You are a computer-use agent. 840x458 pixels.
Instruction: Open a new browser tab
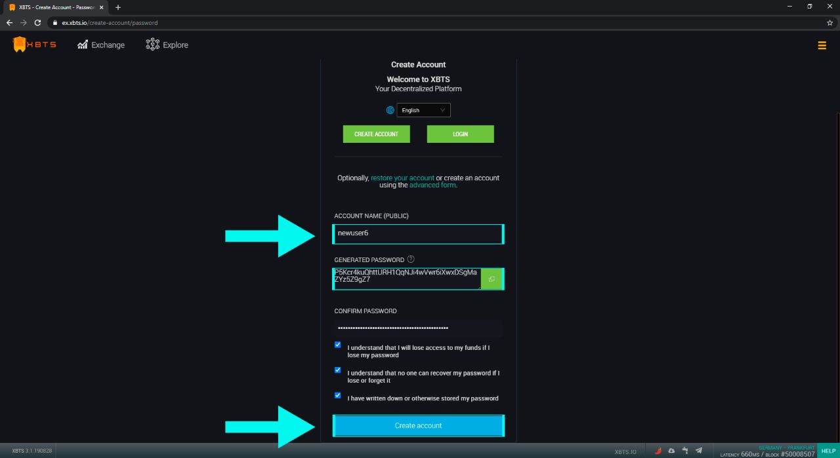click(x=118, y=7)
